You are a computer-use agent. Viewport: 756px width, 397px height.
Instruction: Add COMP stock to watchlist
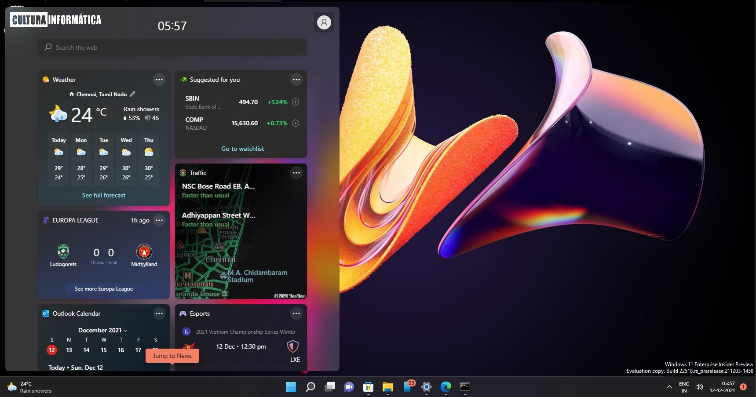296,123
